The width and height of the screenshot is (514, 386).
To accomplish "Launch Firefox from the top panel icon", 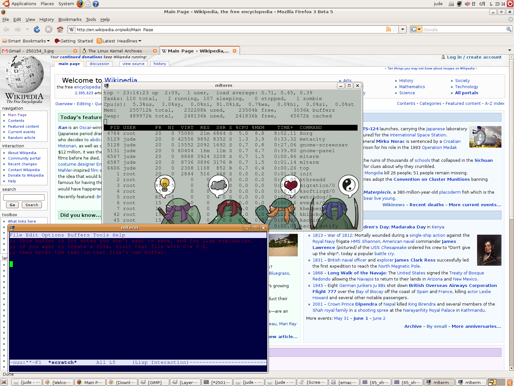I will coord(80,4).
